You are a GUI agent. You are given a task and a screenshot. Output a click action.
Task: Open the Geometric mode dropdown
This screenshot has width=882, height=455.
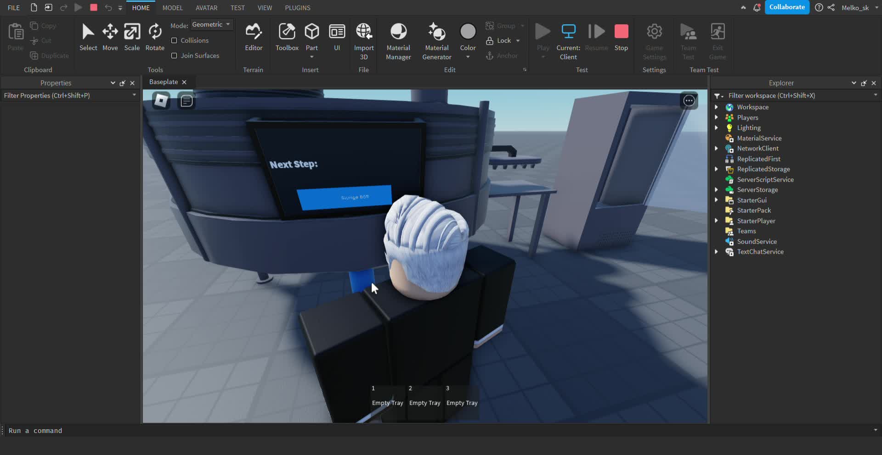[x=211, y=25]
